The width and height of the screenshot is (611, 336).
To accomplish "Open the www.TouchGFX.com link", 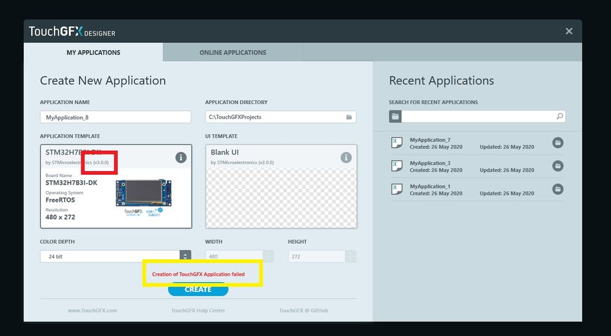I will 92,310.
